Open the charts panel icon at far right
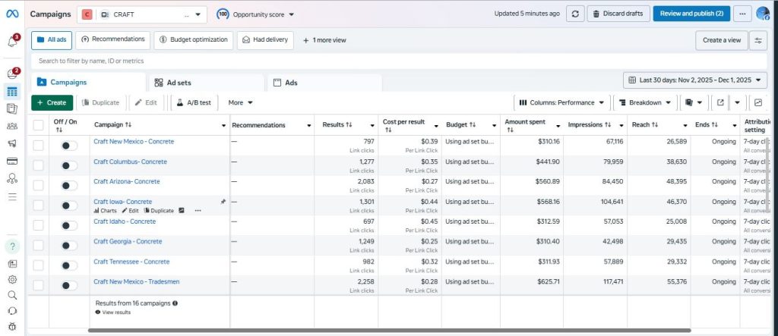 [757, 102]
